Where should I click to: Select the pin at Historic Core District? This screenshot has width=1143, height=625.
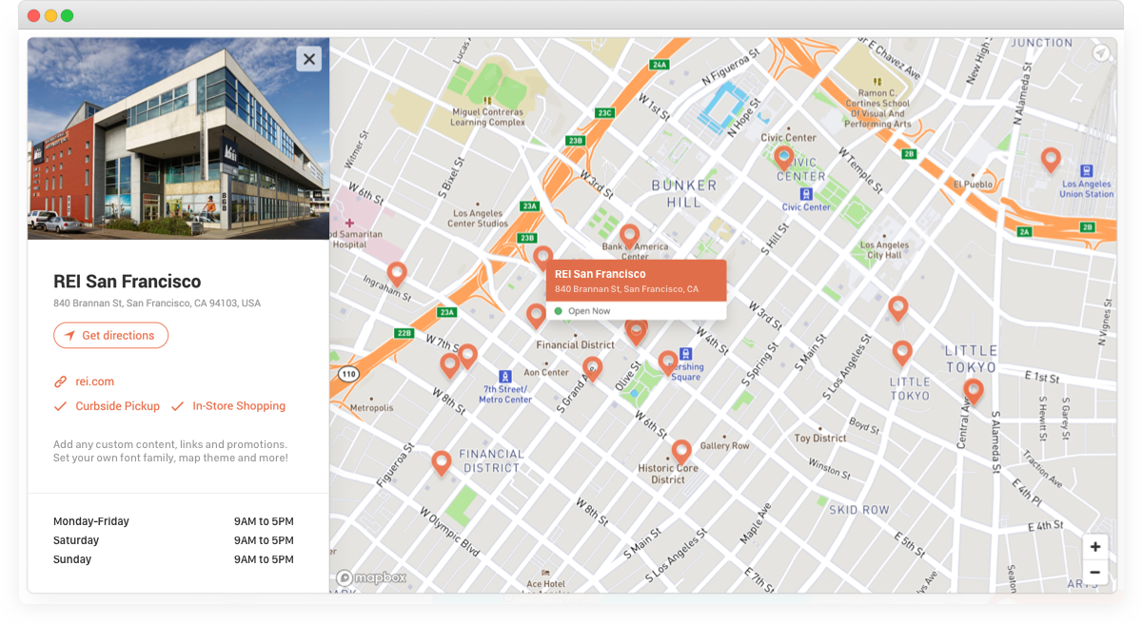click(681, 451)
